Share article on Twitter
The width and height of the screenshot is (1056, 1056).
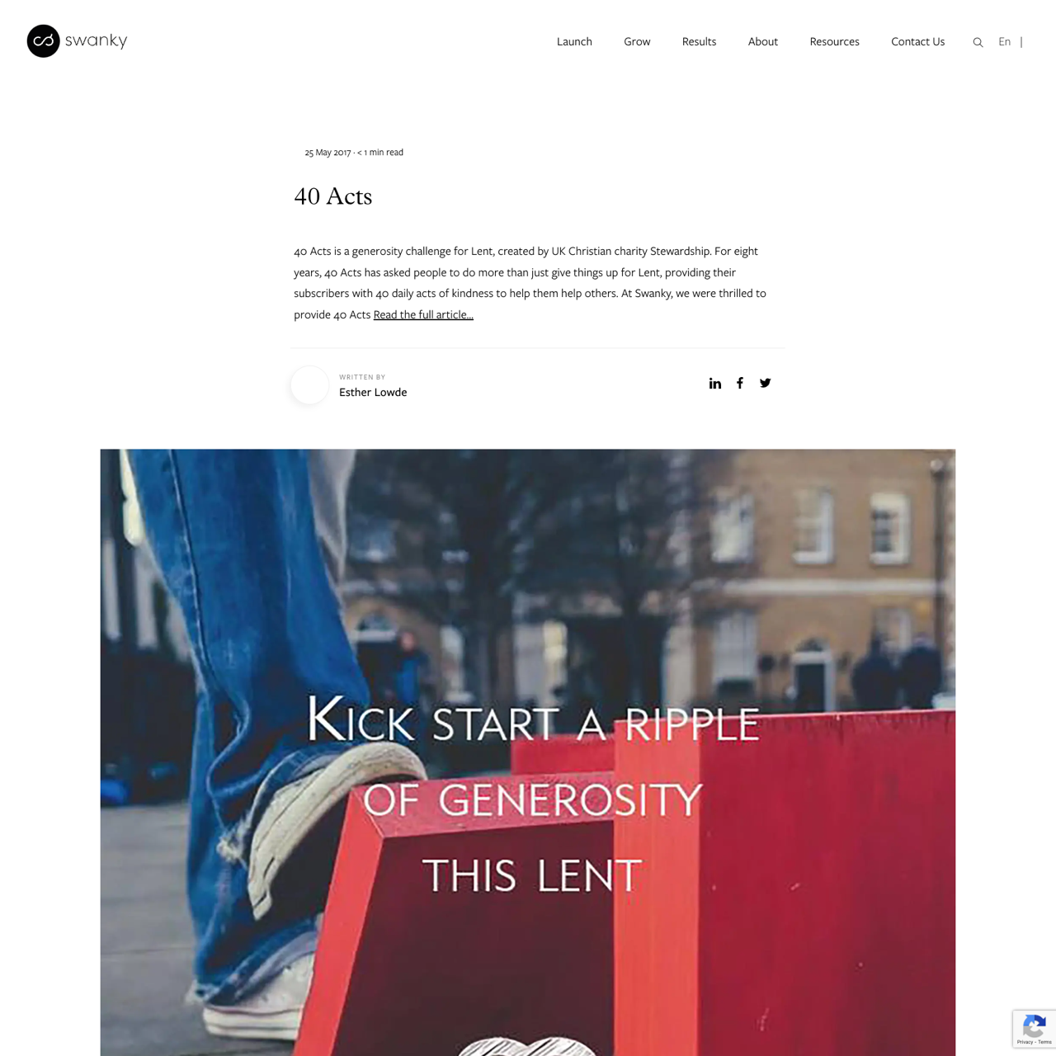pyautogui.click(x=766, y=383)
